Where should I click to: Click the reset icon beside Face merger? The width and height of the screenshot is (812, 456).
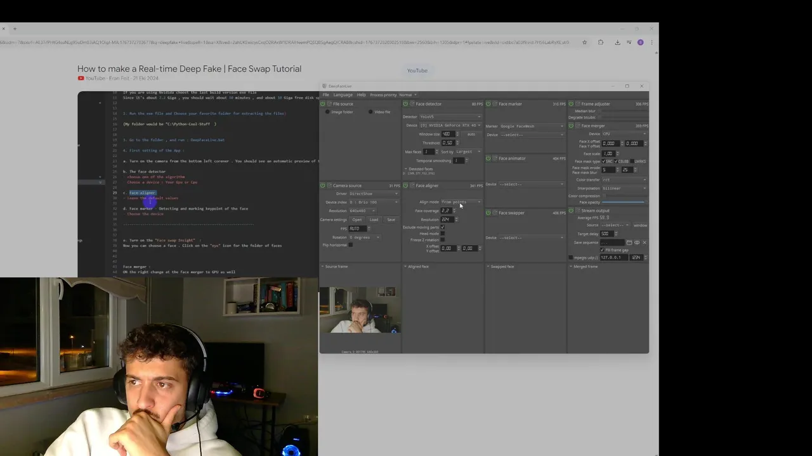578,126
